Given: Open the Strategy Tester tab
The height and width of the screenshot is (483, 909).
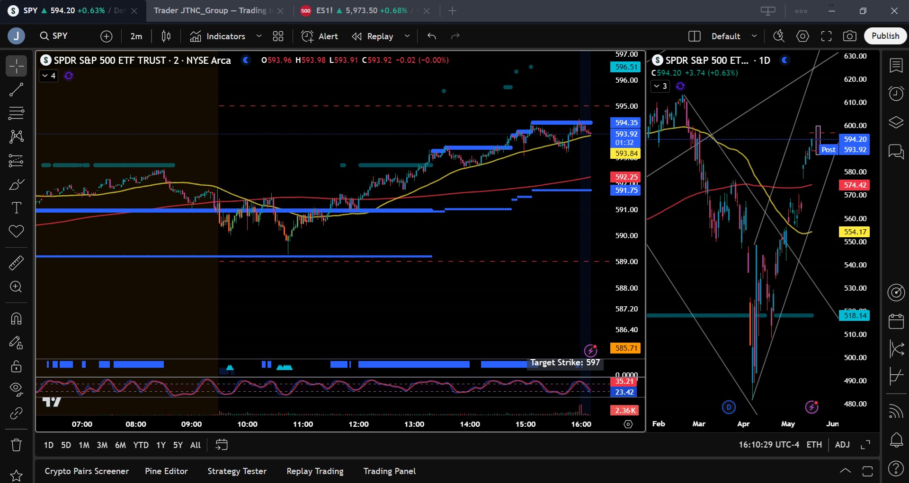Looking at the screenshot, I should (x=237, y=471).
